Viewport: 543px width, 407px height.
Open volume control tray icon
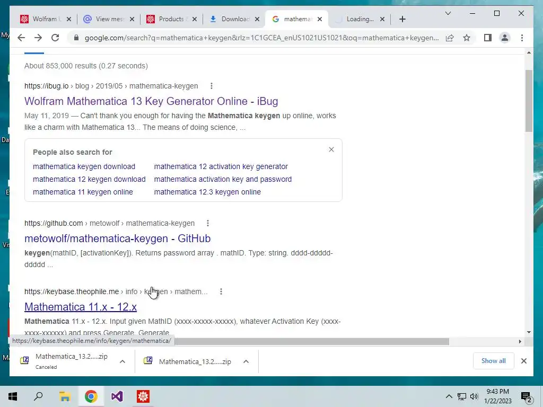474,396
